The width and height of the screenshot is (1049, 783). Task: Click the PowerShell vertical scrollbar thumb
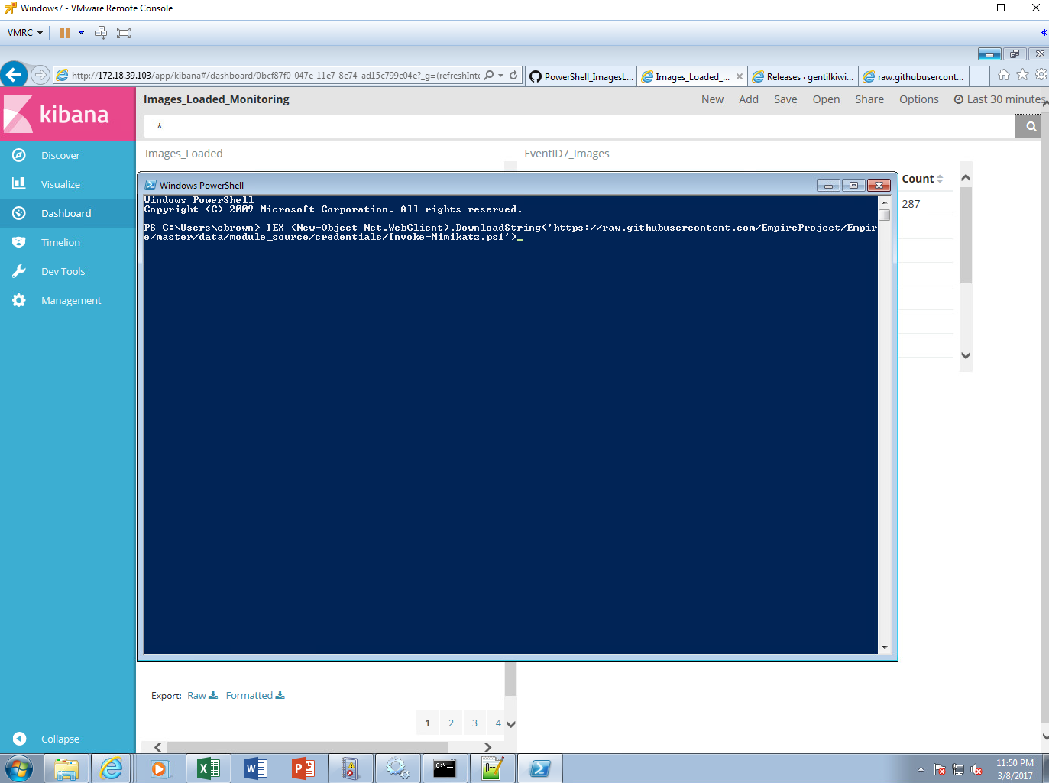pyautogui.click(x=885, y=215)
